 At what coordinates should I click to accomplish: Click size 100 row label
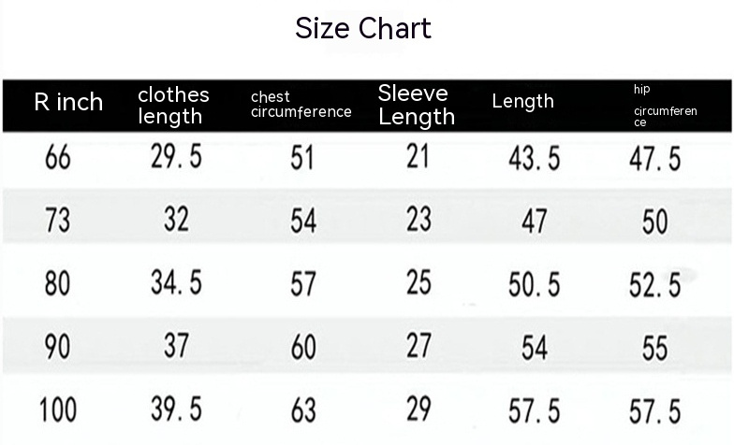58,409
